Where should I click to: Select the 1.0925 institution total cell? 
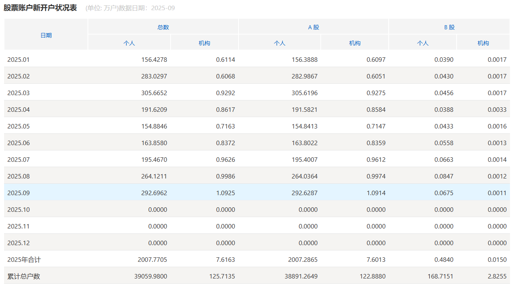click(x=225, y=193)
